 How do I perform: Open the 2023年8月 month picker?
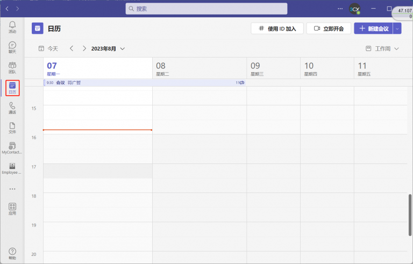point(108,48)
